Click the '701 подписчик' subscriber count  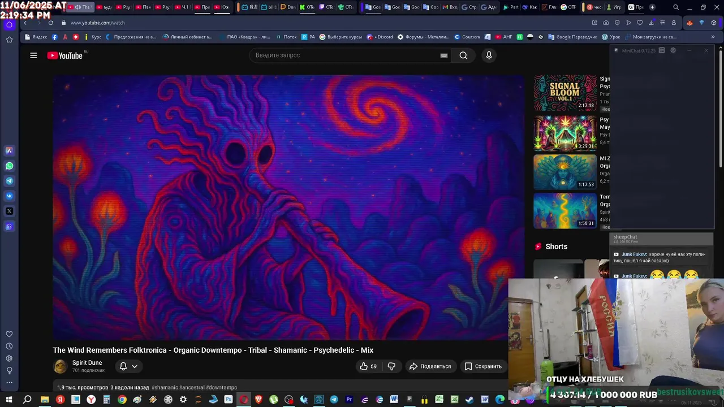pyautogui.click(x=88, y=371)
